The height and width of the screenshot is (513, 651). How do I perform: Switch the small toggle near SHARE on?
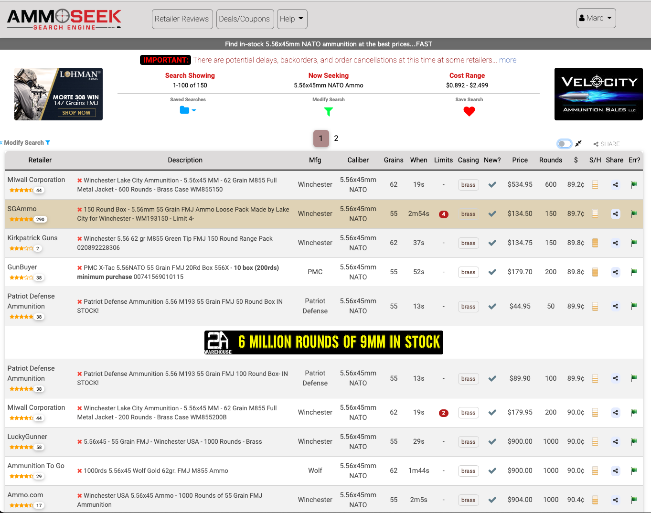point(564,143)
